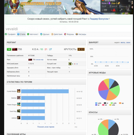Follow the Ладдер Бонусом link
The image size is (134, 135).
[99, 19]
